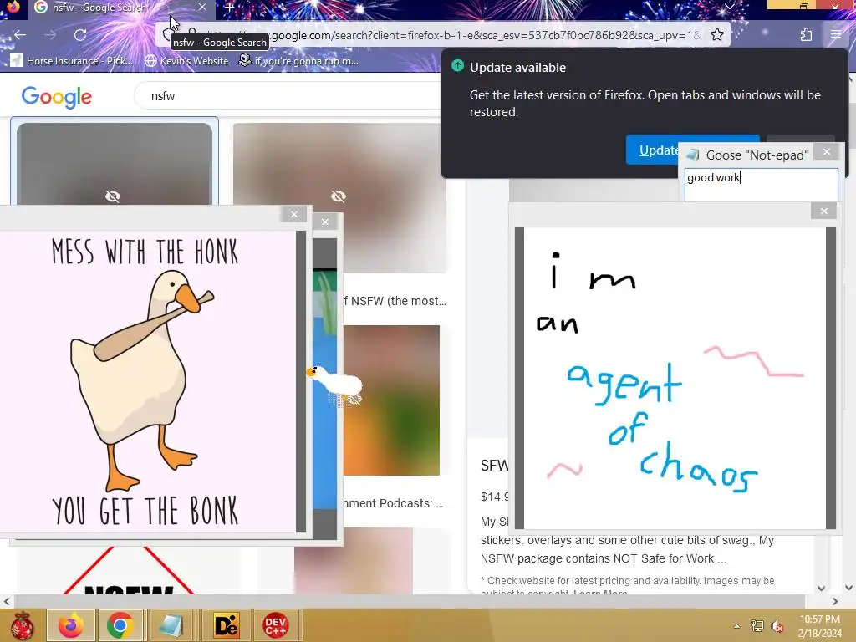This screenshot has width=856, height=642.
Task: Open Kevin's Website bookmark
Action: pos(186,60)
